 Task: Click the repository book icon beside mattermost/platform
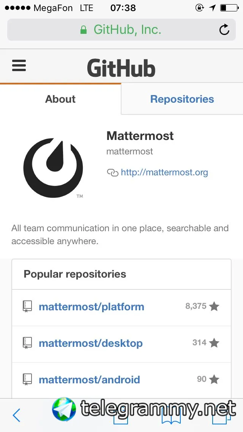(27, 307)
